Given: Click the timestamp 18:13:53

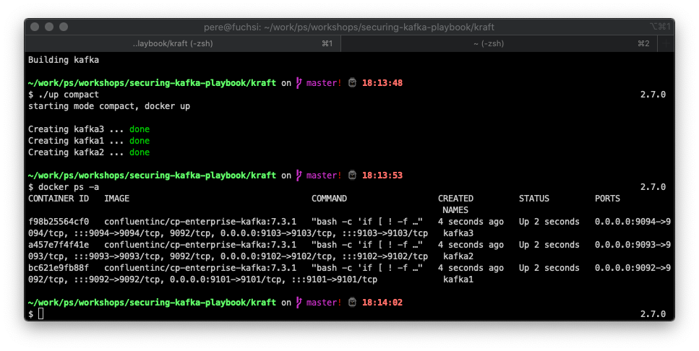Looking at the screenshot, I should (382, 175).
